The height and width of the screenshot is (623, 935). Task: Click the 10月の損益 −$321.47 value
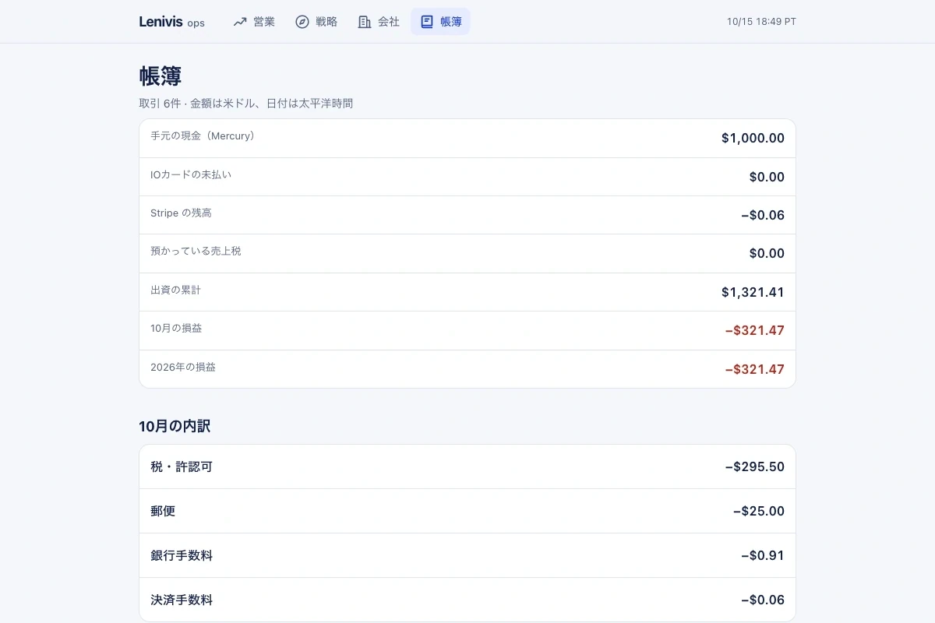(x=754, y=330)
